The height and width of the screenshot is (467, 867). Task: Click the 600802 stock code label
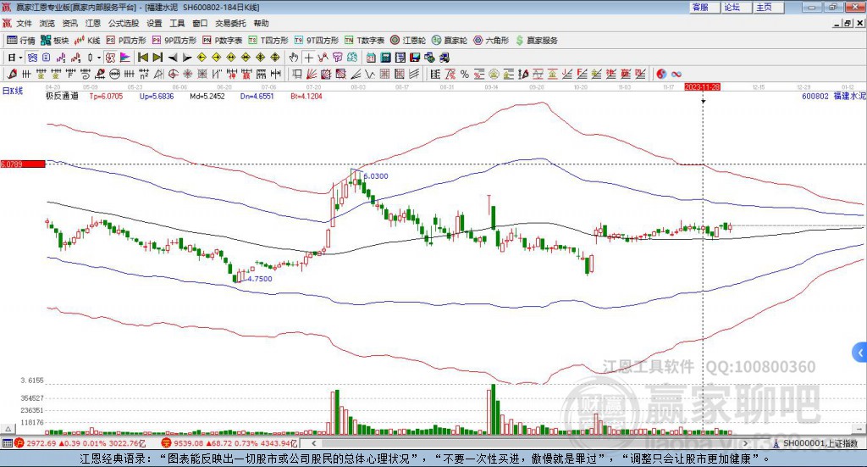tap(815, 96)
